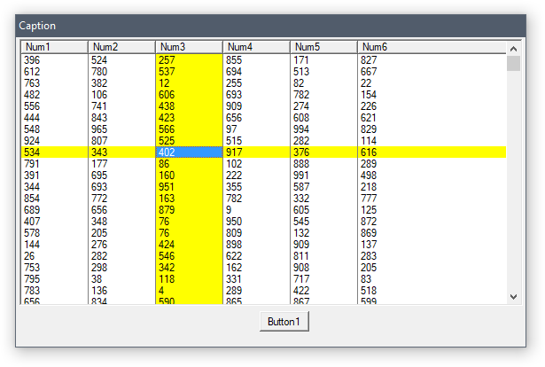
Task: Select the Num3 column header
Action: (x=189, y=46)
